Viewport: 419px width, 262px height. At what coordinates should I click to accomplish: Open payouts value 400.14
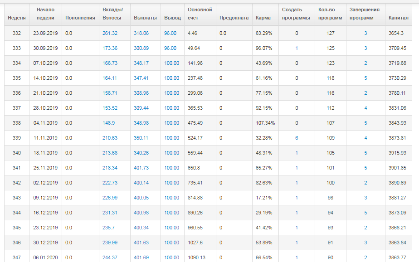point(141,183)
